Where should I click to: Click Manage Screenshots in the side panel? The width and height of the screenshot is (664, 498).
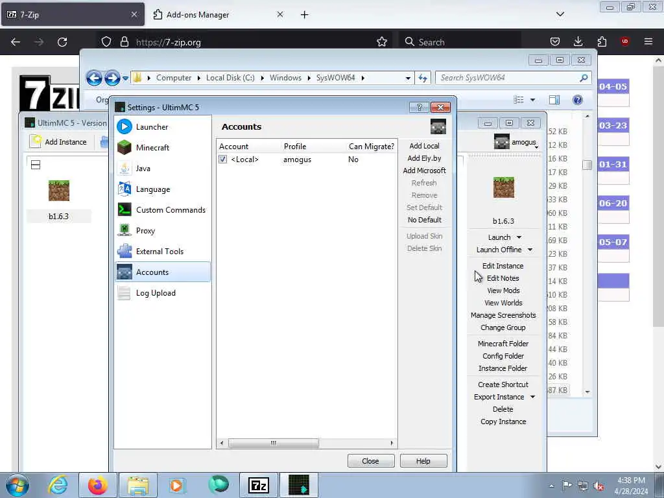pos(503,314)
